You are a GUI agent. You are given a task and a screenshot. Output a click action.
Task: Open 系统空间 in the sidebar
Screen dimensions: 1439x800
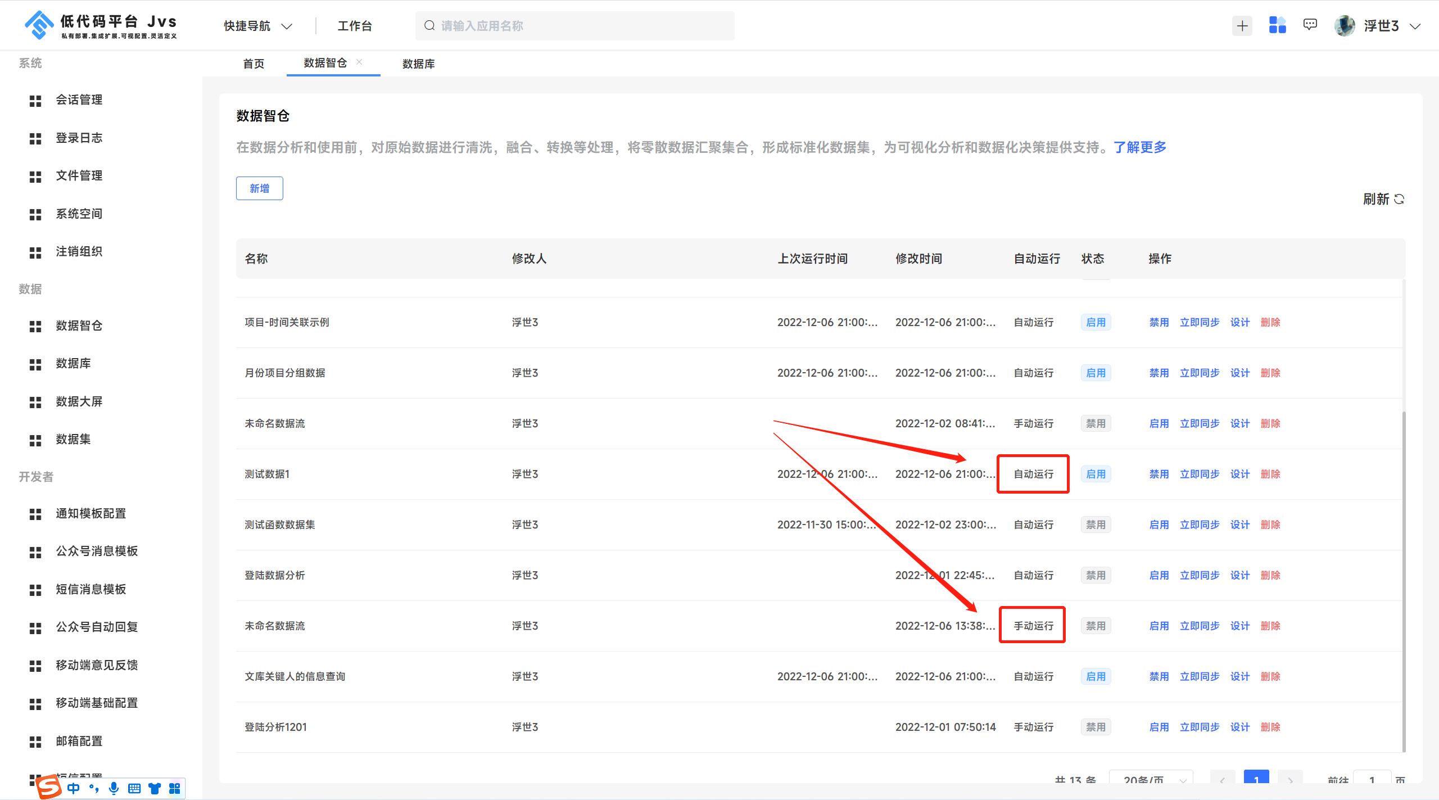[79, 214]
